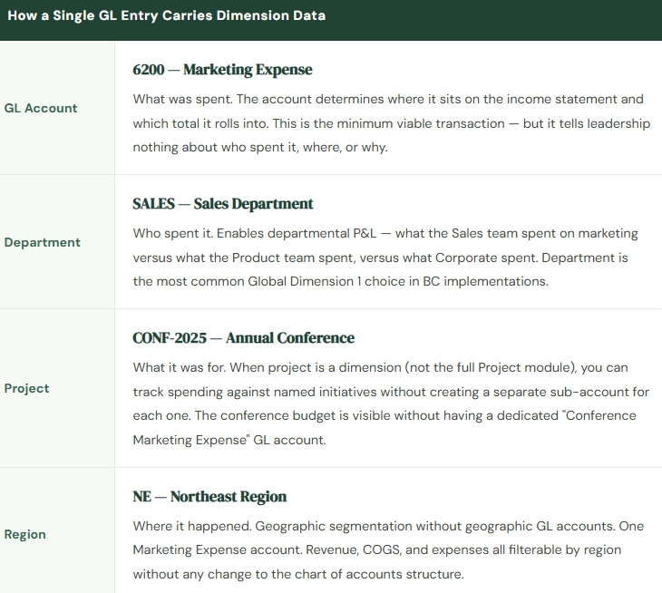662x593 pixels.
Task: Select the GL Account row label
Action: point(41,108)
